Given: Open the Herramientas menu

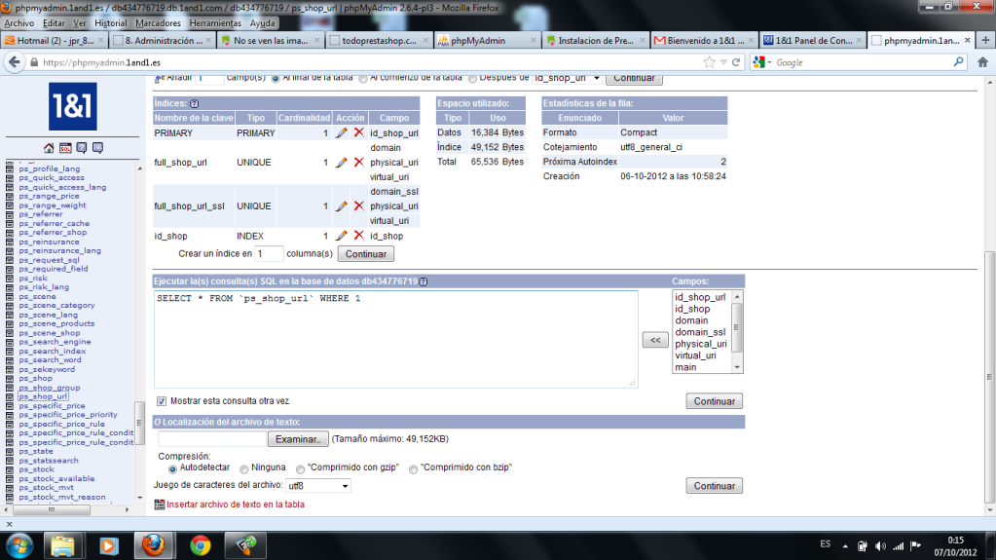Looking at the screenshot, I should pos(215,22).
